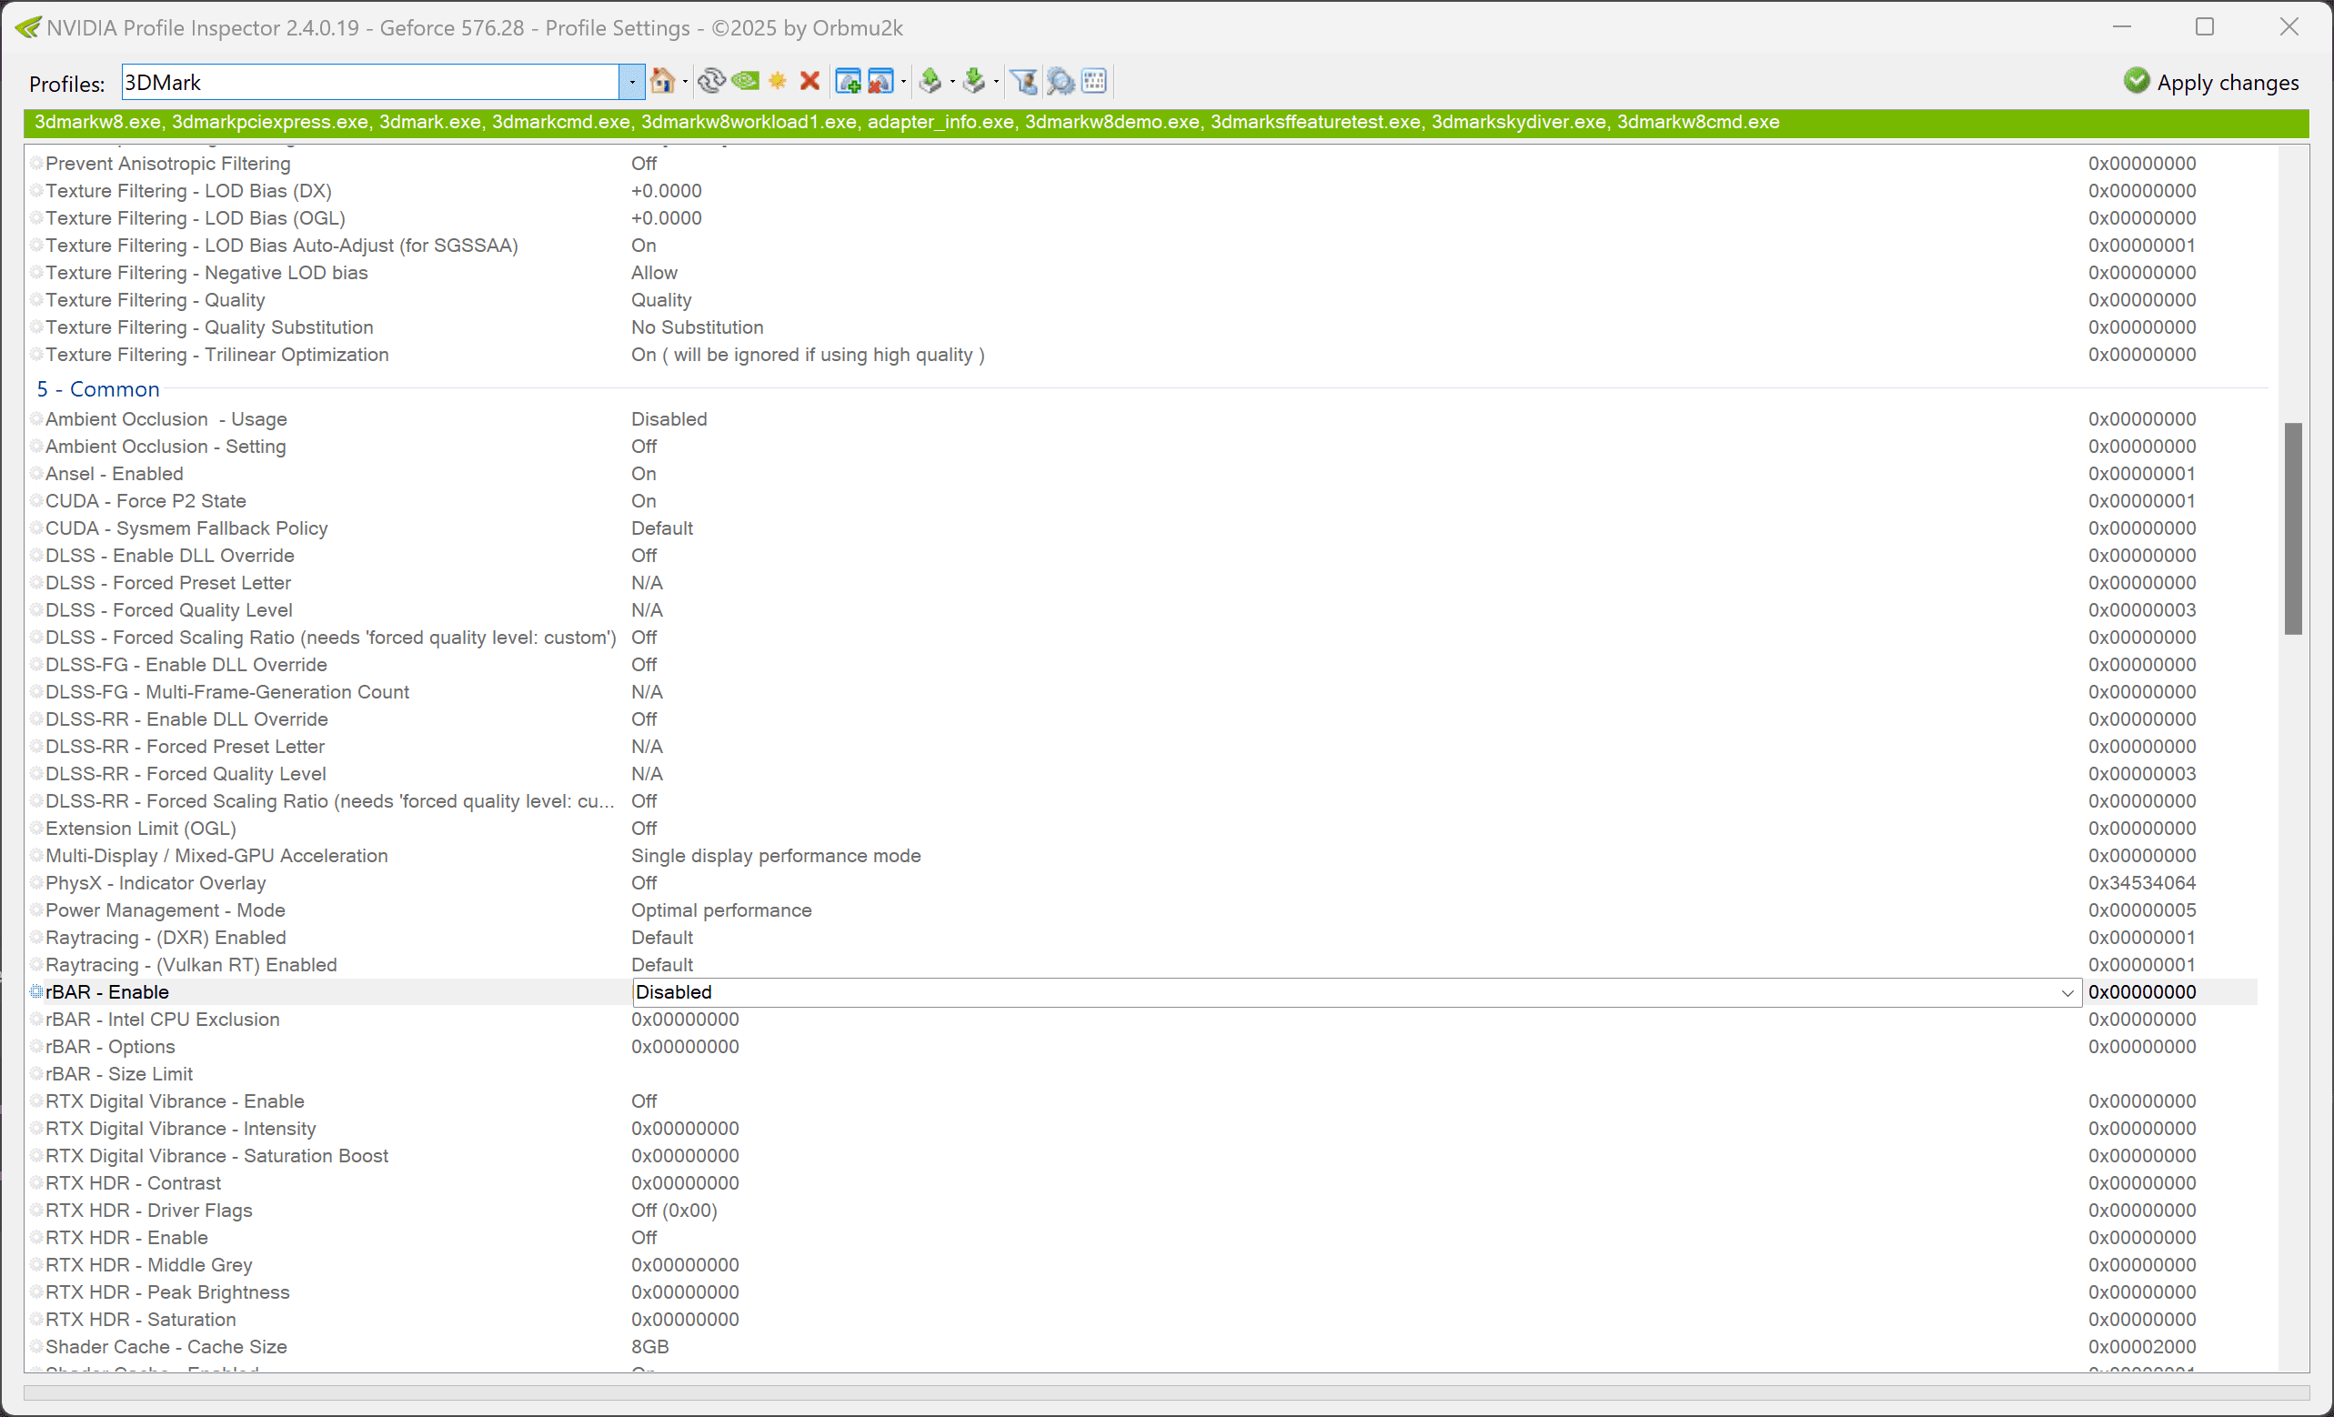Viewport: 2334px width, 1417px height.
Task: Select the Power Management - Mode row
Action: [166, 910]
